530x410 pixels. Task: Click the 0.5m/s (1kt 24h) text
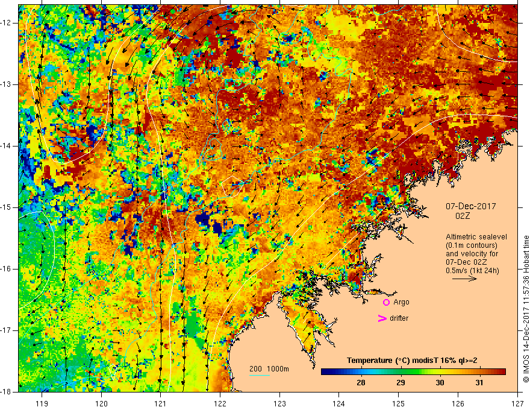tap(472, 271)
